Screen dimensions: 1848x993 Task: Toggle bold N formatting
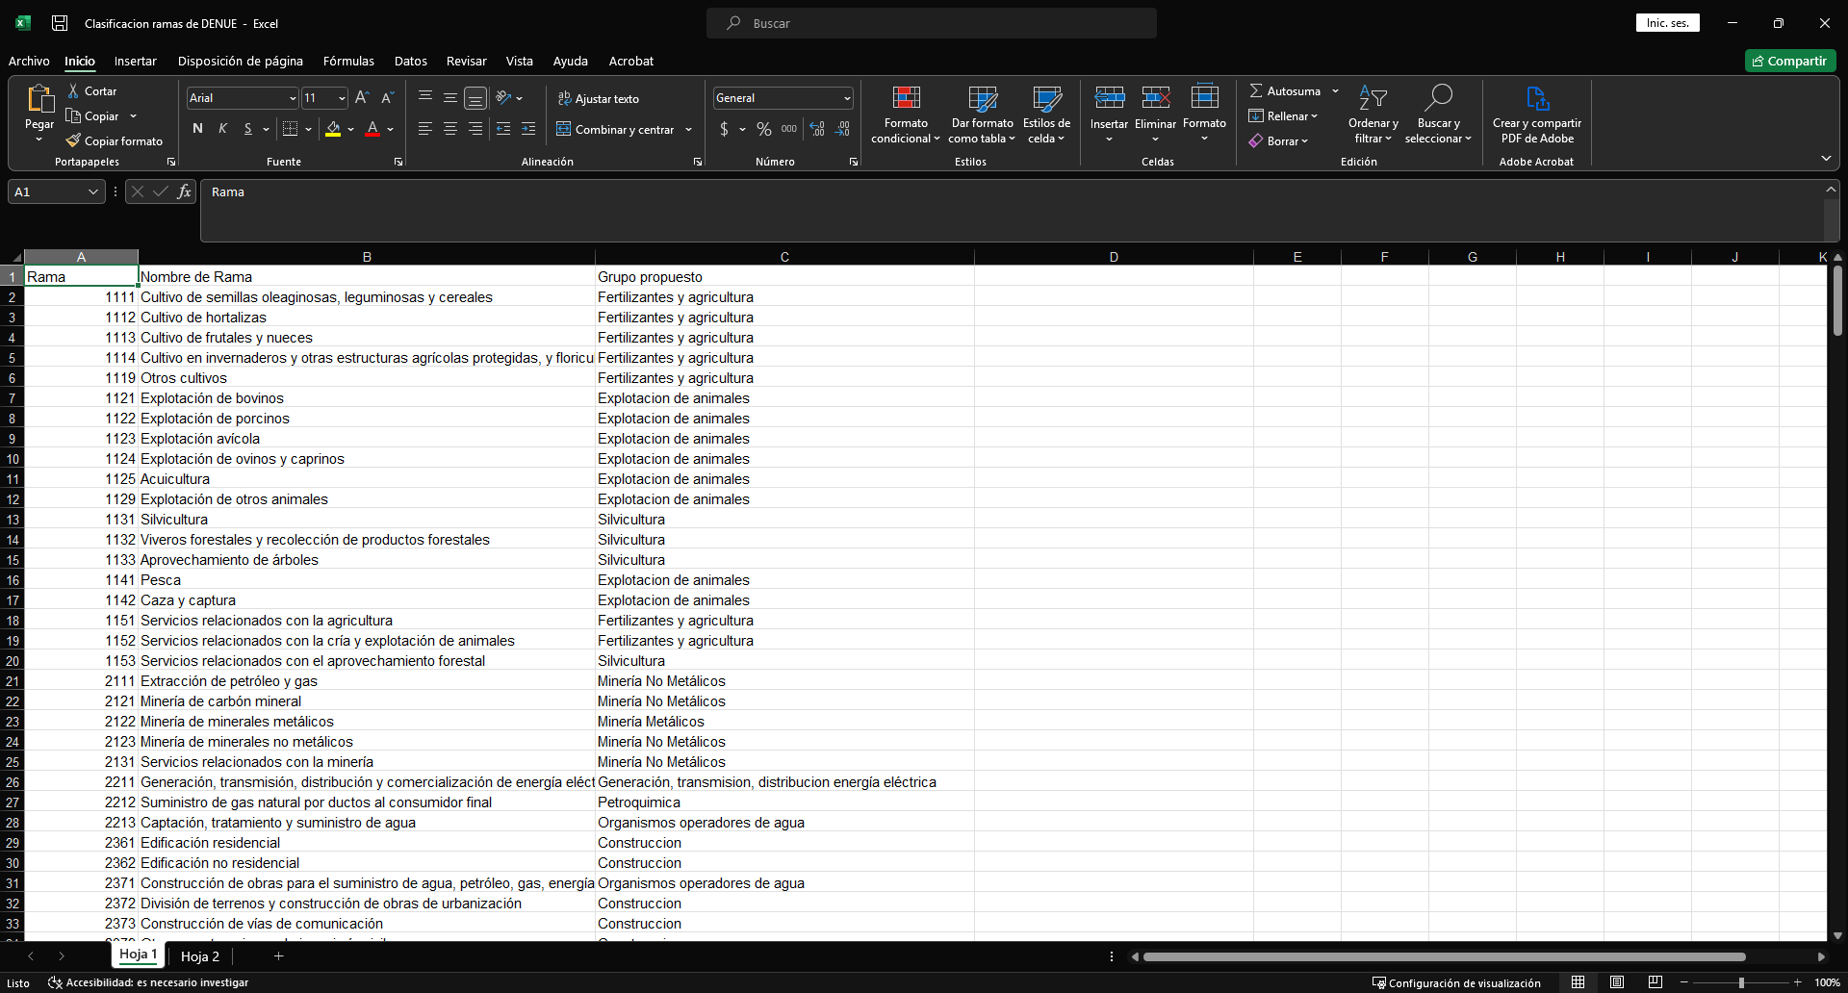(x=197, y=129)
